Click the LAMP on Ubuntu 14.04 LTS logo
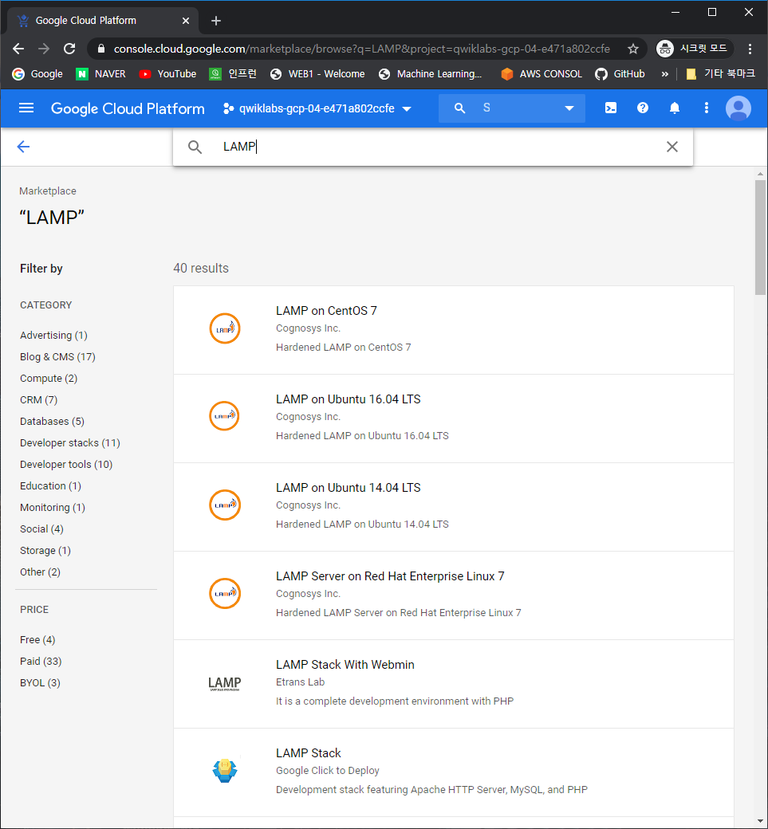Image resolution: width=768 pixels, height=829 pixels. 225,505
